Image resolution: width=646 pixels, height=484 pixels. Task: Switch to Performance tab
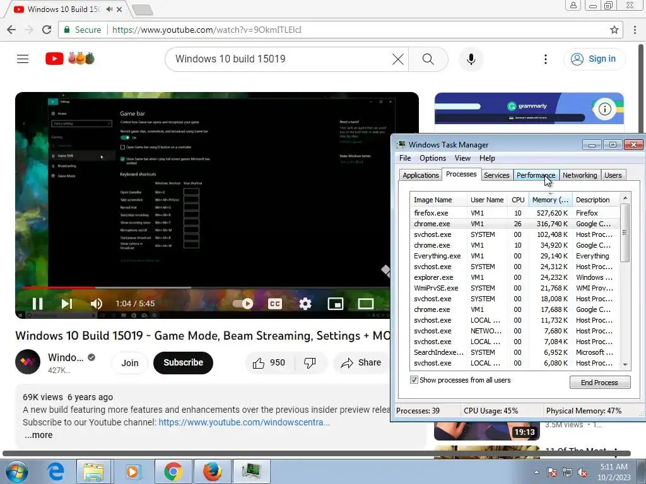coord(536,175)
